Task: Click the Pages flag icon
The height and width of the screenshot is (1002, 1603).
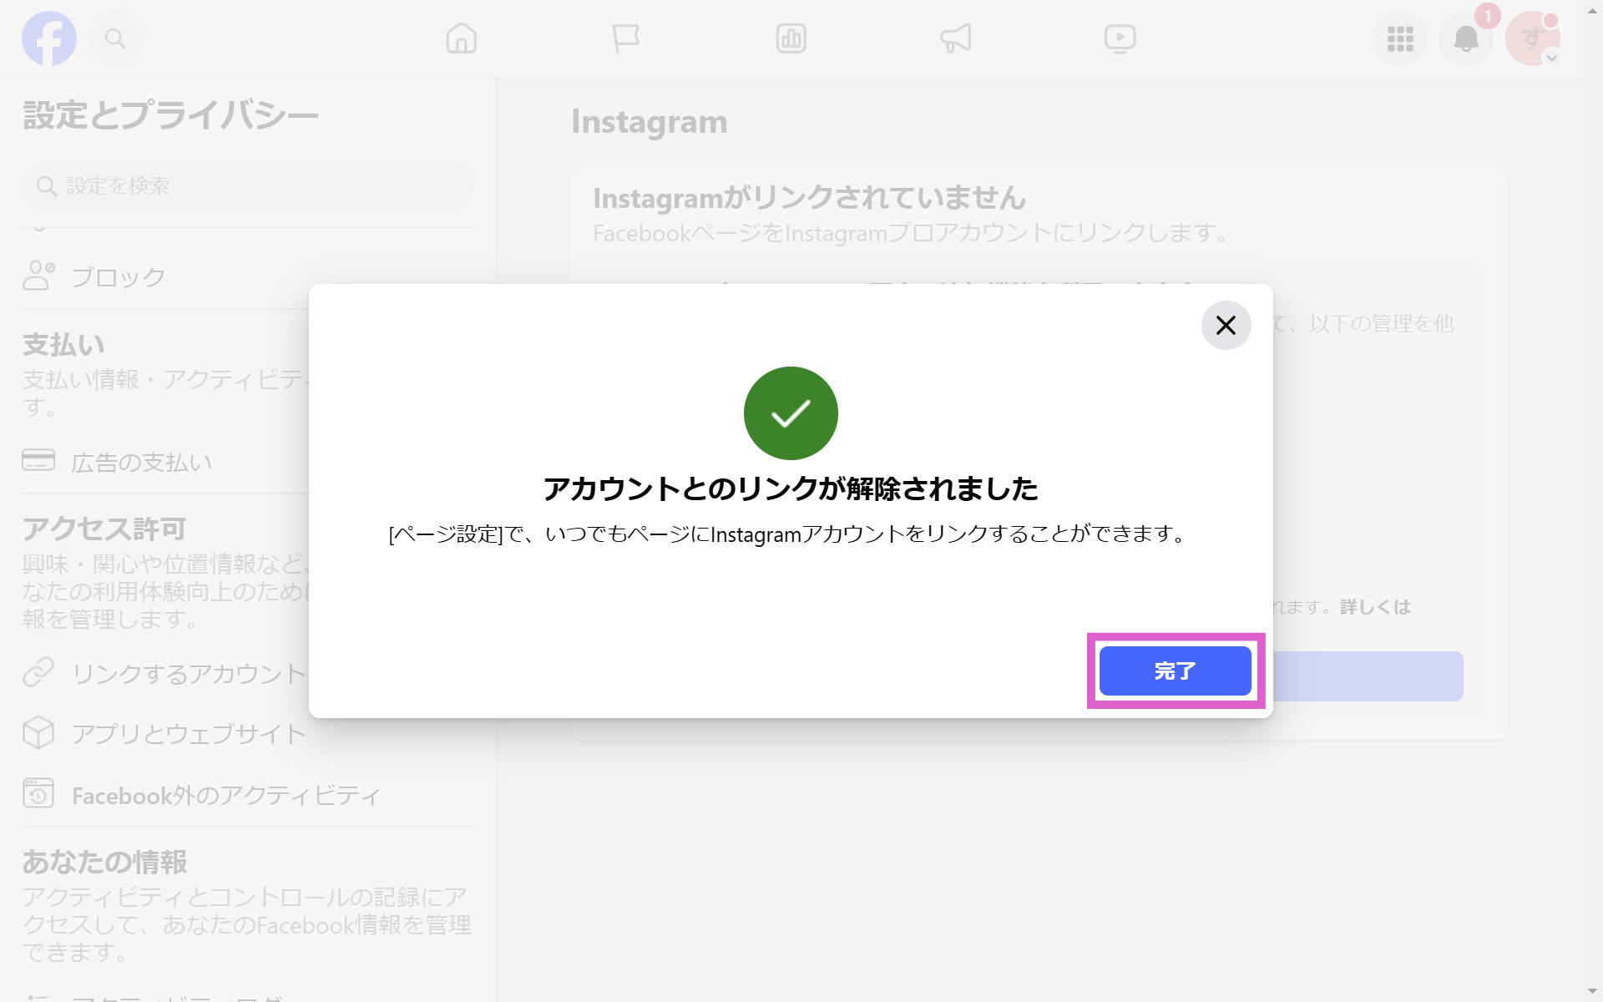Action: 626,38
